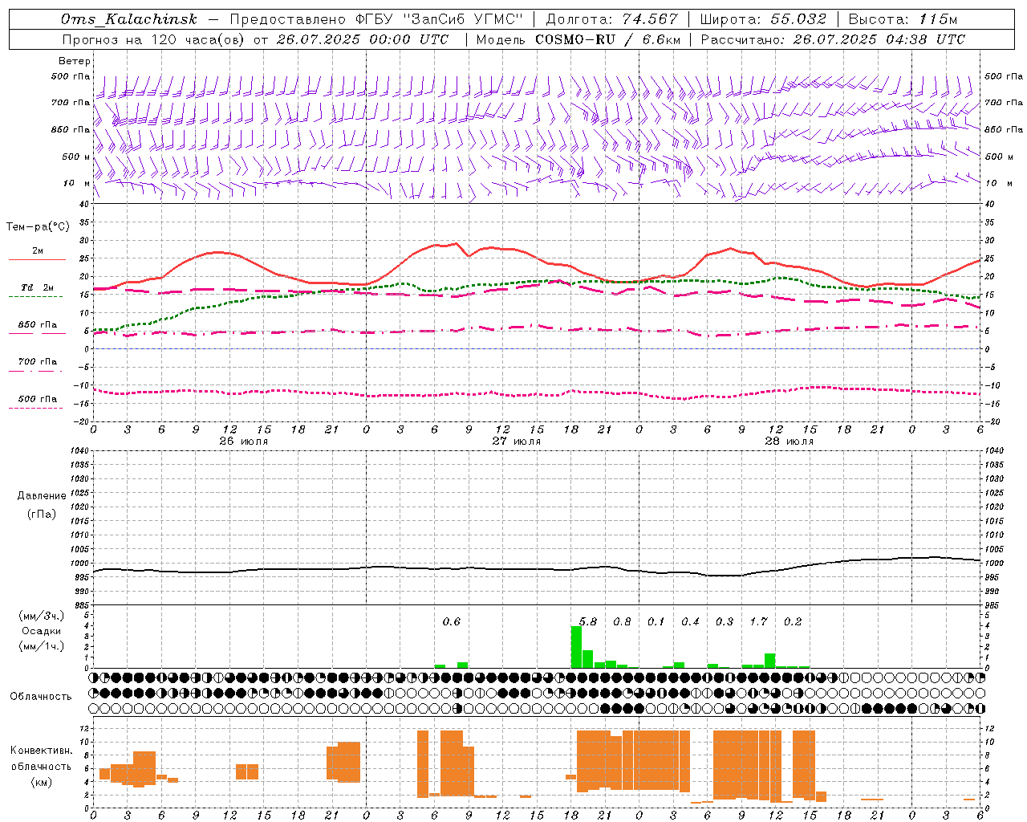Viewport: 1027px width, 822px height.
Task: Select the Тем-ра(°C) temperature panel label
Action: click(38, 227)
